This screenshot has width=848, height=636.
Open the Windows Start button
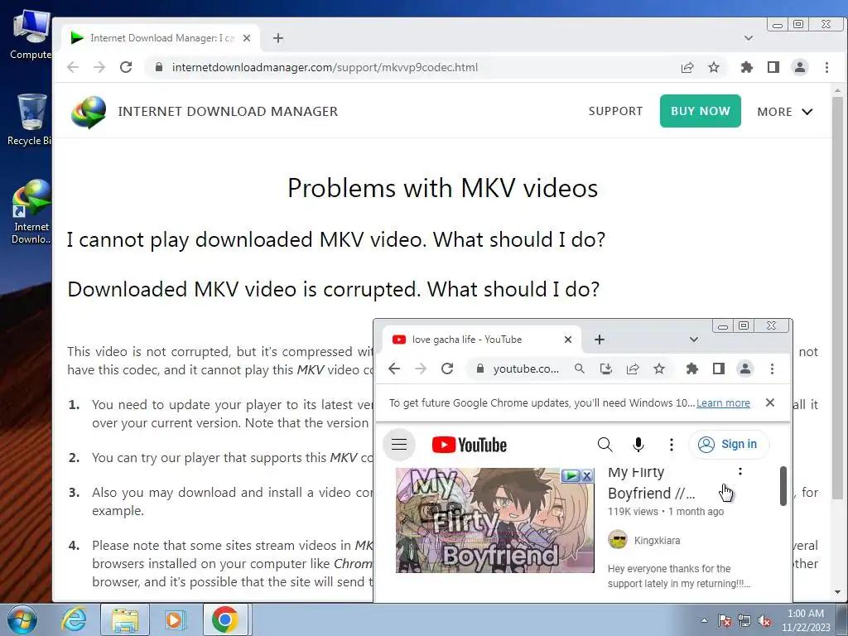(22, 619)
